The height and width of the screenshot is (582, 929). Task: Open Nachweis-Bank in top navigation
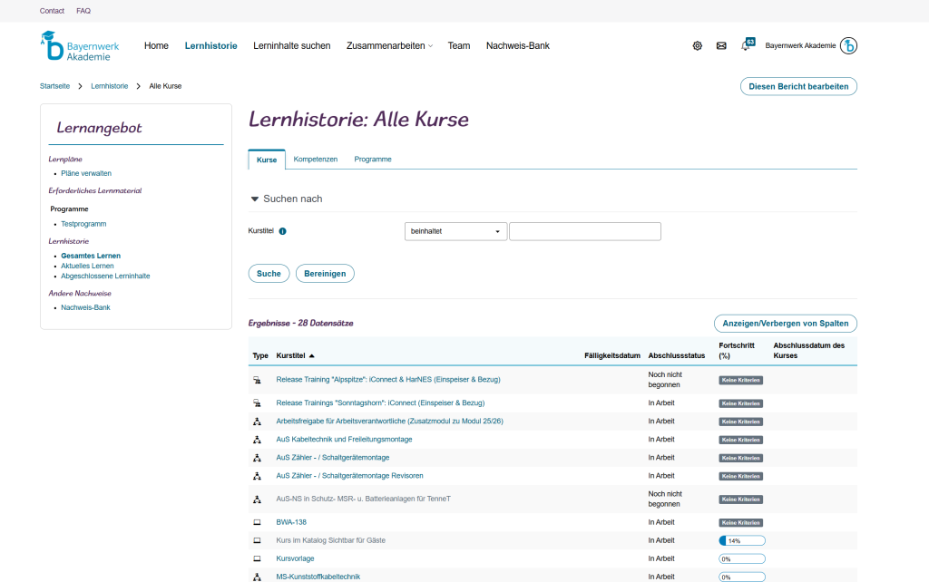coord(518,45)
